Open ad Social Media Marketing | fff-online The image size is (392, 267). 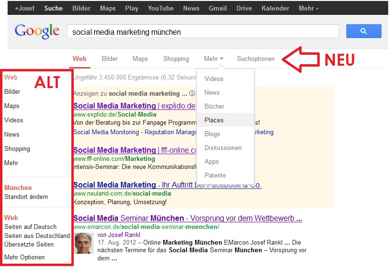coord(135,150)
